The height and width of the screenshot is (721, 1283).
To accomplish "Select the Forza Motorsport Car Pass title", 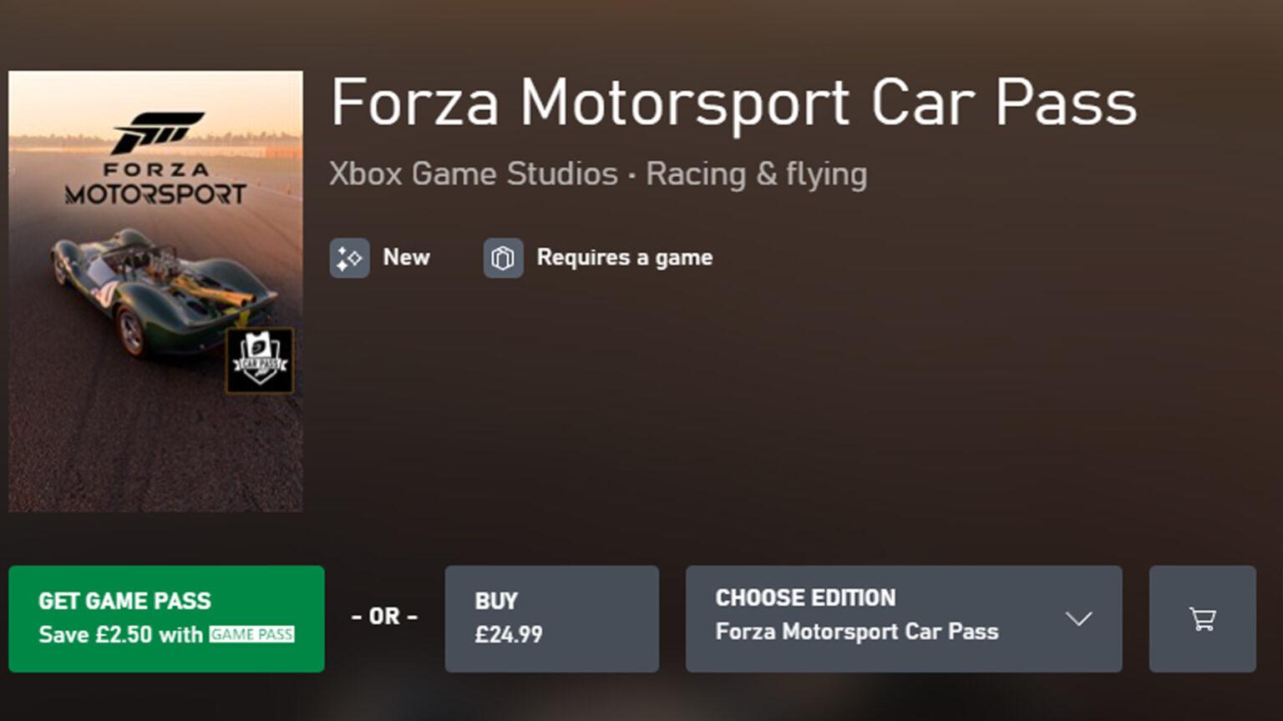I will [x=733, y=102].
